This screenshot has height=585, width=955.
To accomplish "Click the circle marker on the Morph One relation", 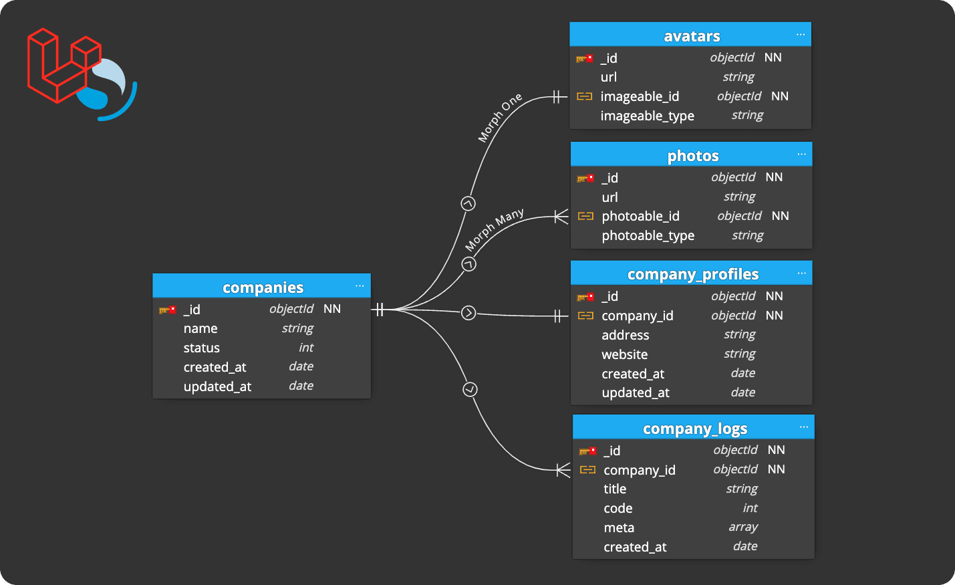I will [x=468, y=203].
